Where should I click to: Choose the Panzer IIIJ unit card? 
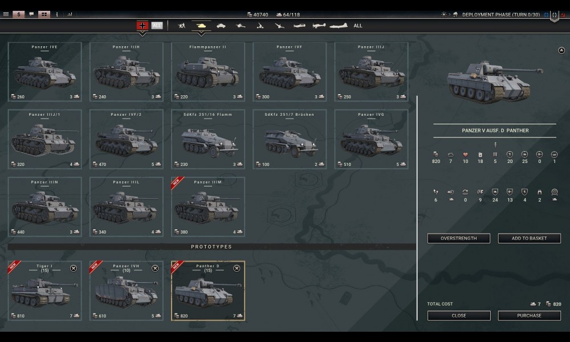[371, 72]
